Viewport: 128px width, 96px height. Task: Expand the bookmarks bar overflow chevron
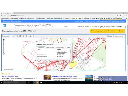point(126,18)
